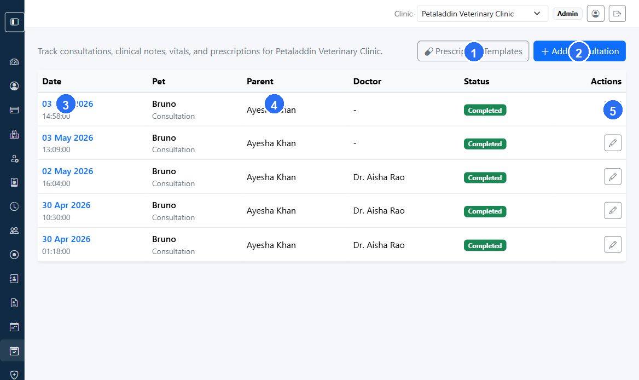Screen dimensions: 639x380
Task: Expand the Clinic selection dropdown
Action: tap(483, 14)
